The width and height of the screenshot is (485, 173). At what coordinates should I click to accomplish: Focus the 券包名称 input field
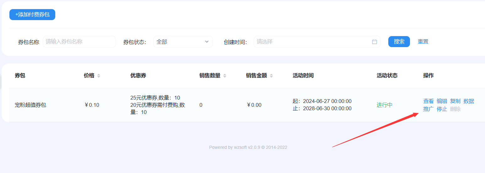[x=79, y=42]
